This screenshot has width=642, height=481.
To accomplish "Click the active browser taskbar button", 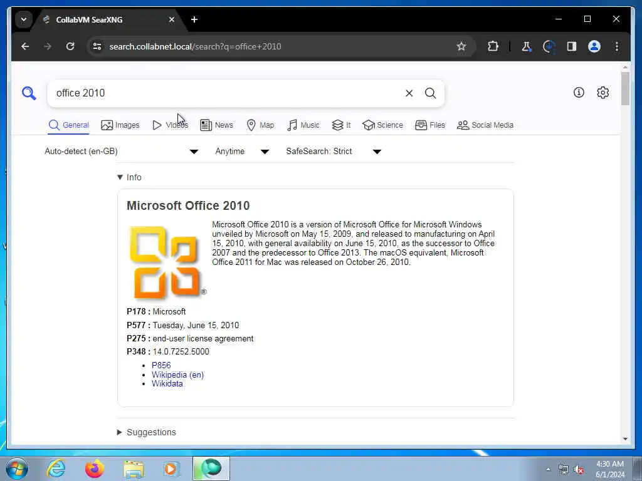I will pos(211,468).
